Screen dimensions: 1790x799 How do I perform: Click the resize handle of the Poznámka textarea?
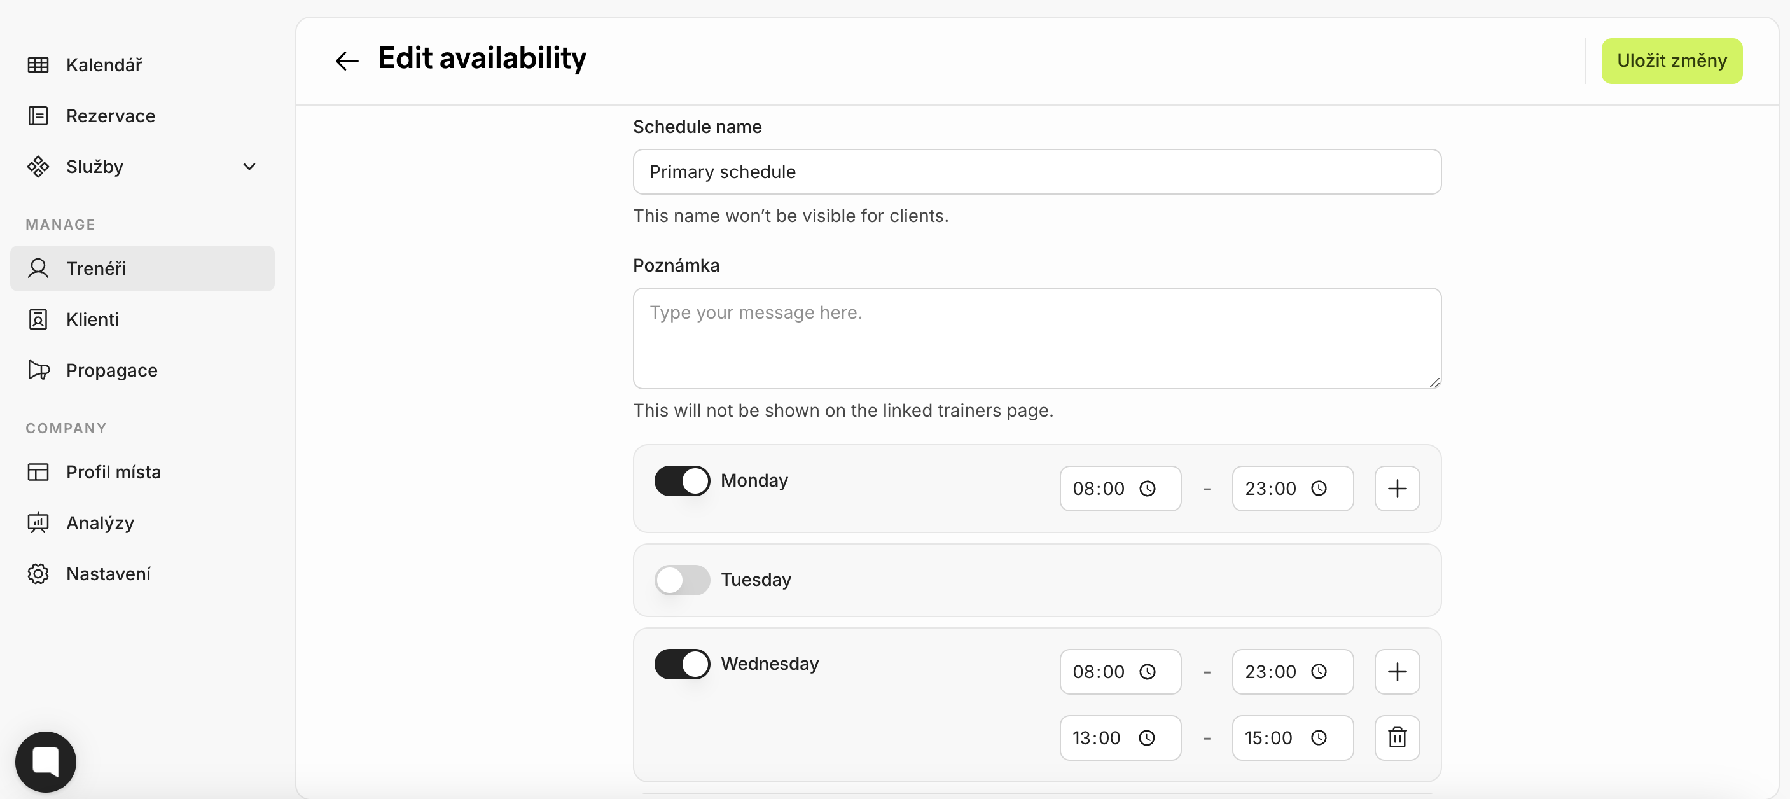[1434, 382]
